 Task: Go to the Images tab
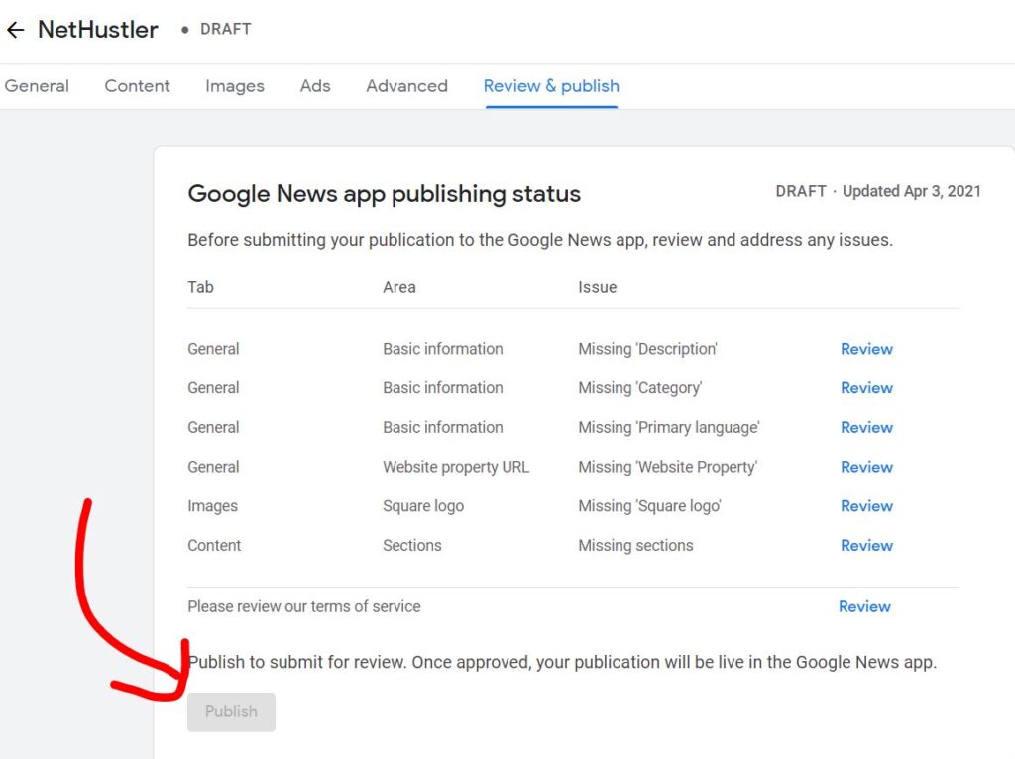coord(235,86)
